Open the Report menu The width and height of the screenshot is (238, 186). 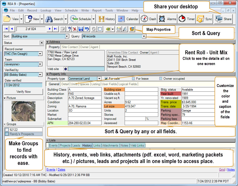coord(97,10)
